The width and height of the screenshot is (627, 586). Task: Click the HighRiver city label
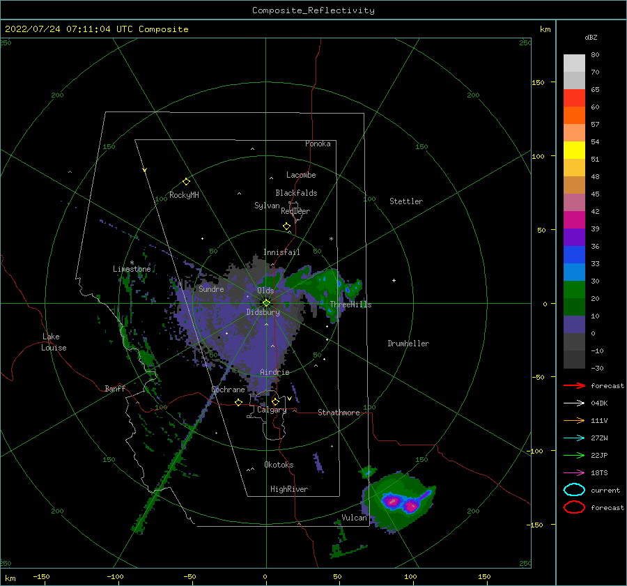point(289,489)
